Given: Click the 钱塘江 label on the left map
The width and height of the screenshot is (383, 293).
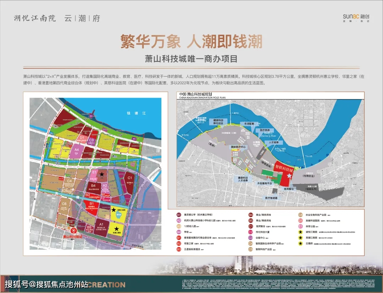Looking at the screenshot, I should [136, 113].
